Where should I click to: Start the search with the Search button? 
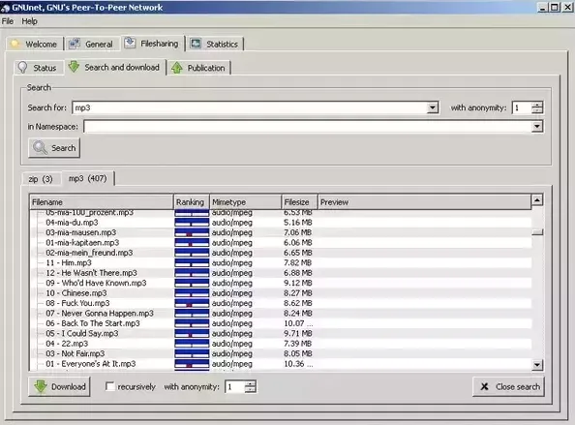coord(54,148)
